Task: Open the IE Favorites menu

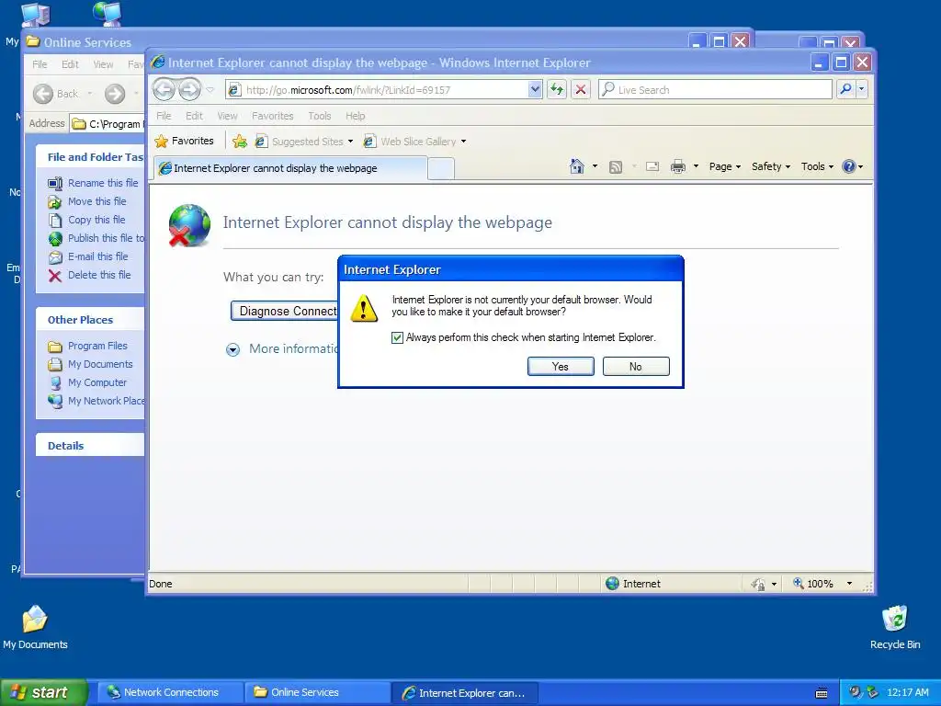Action: (x=272, y=116)
